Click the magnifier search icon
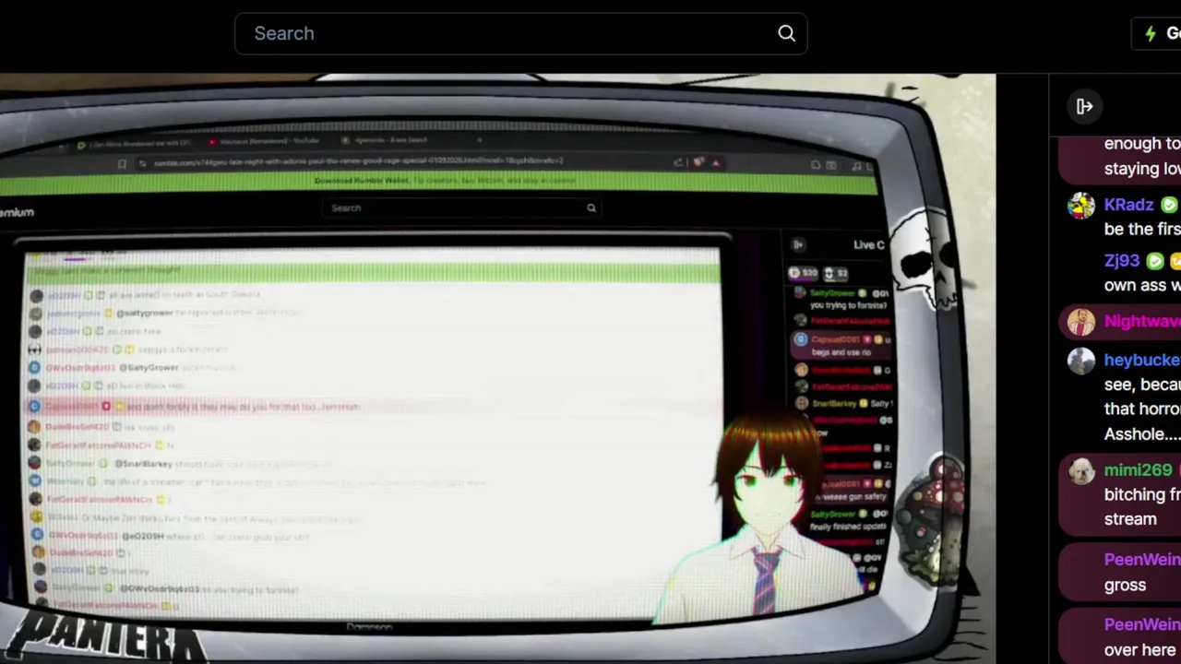 tap(786, 33)
